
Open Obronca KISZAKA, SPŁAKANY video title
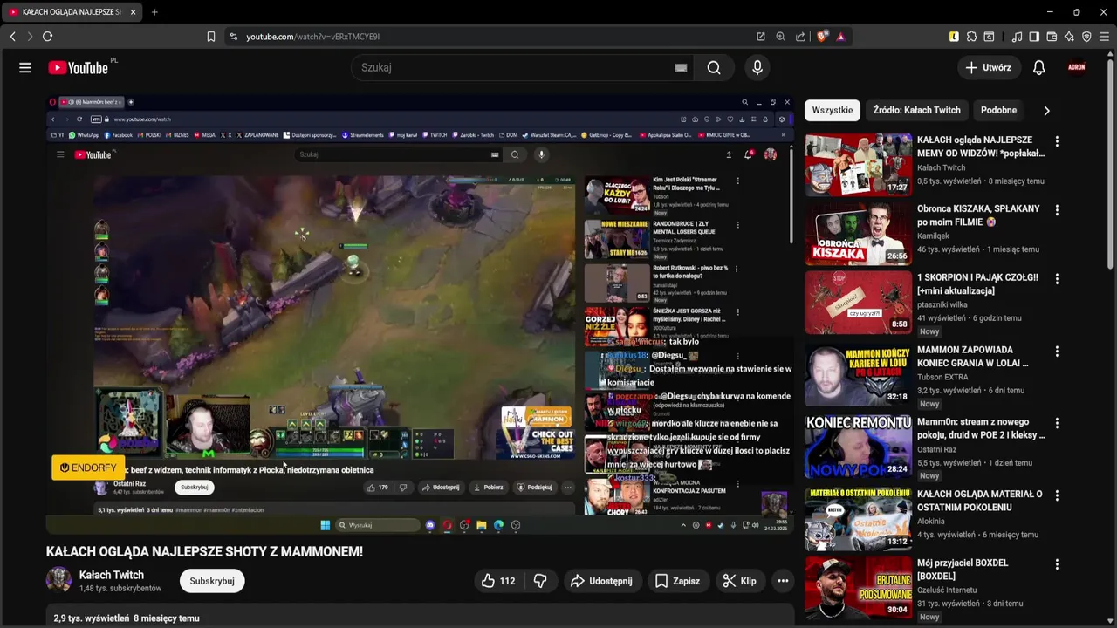[x=978, y=215]
